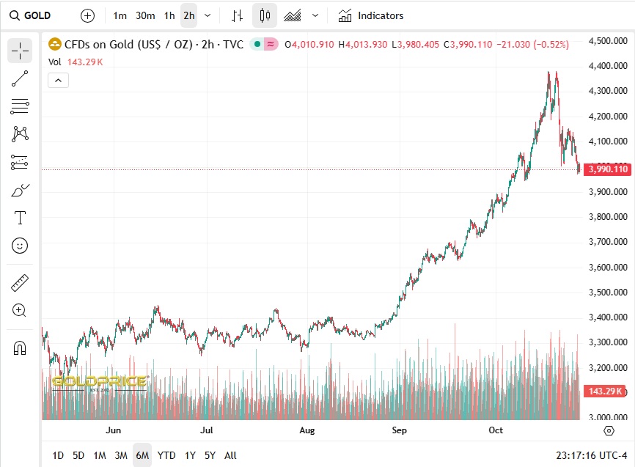
Task: Select the YTD date range
Action: click(166, 455)
